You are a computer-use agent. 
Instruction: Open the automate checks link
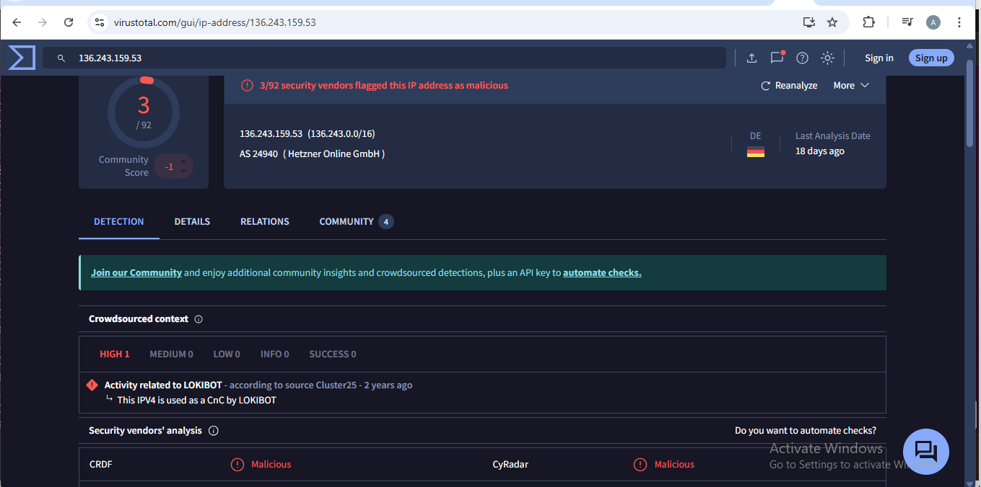602,273
